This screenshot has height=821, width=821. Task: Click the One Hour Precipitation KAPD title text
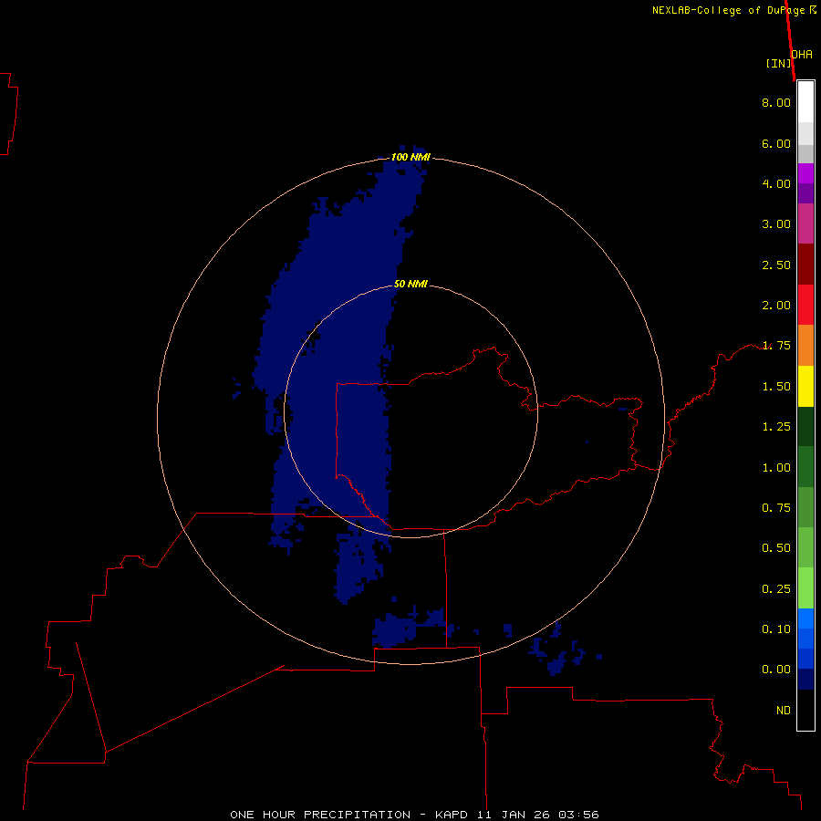(414, 815)
